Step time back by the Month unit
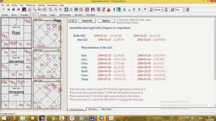 coord(151,9)
